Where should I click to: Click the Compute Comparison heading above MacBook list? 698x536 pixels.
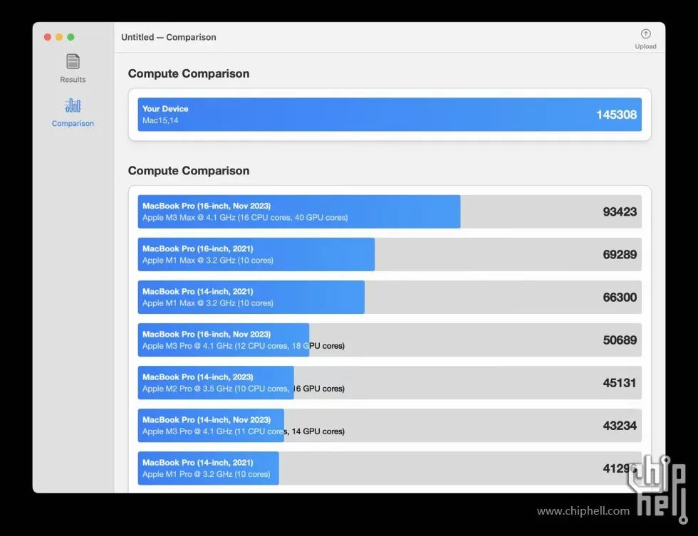click(189, 171)
